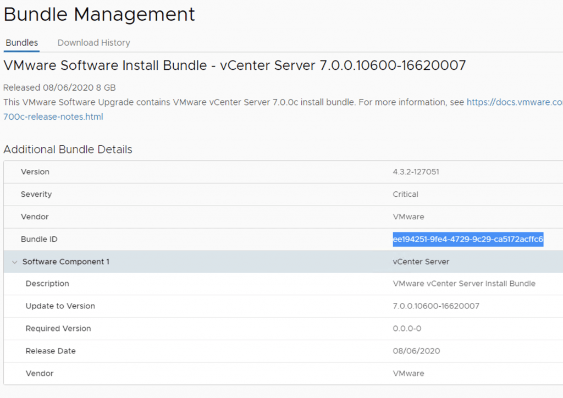Click the Additional Bundle Details heading

pyautogui.click(x=68, y=150)
